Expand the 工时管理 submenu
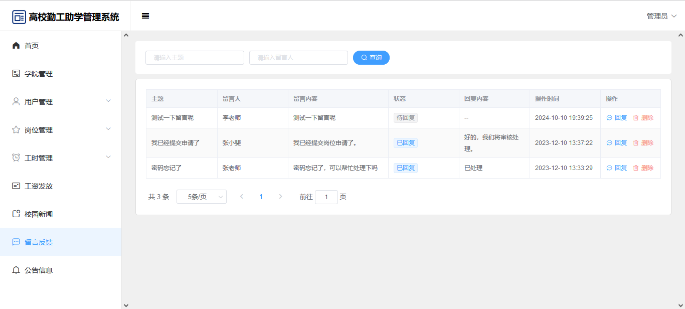The image size is (685, 309). (x=108, y=158)
